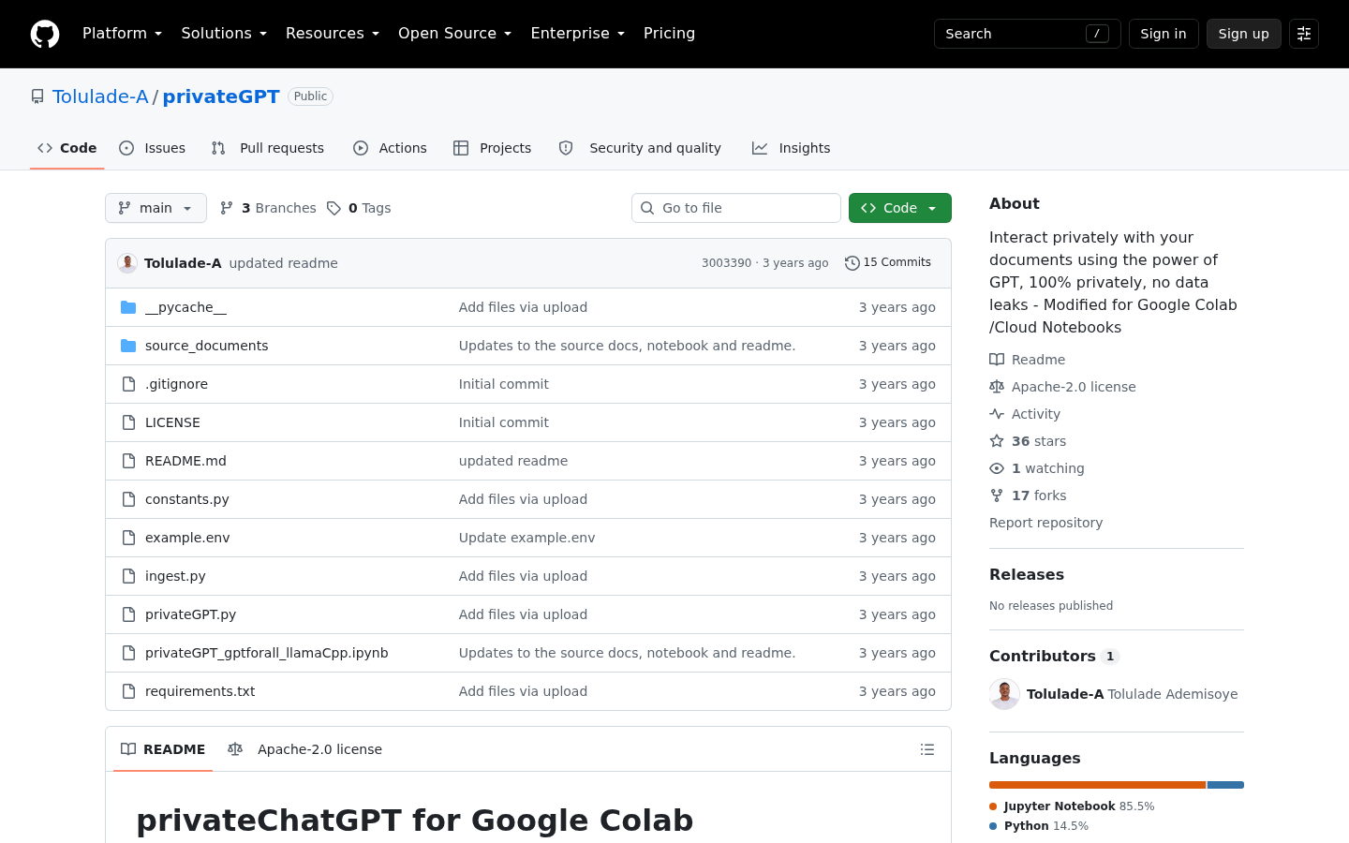The width and height of the screenshot is (1349, 843).
Task: Click the Sign in button
Action: (x=1164, y=34)
